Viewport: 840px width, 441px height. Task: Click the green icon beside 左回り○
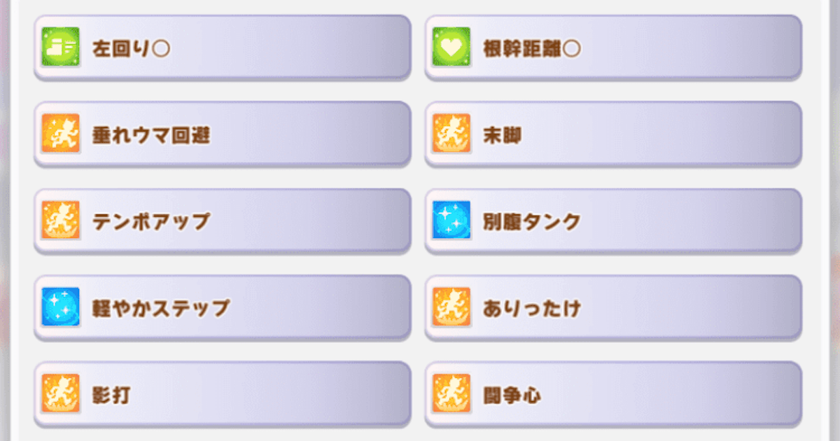point(60,48)
